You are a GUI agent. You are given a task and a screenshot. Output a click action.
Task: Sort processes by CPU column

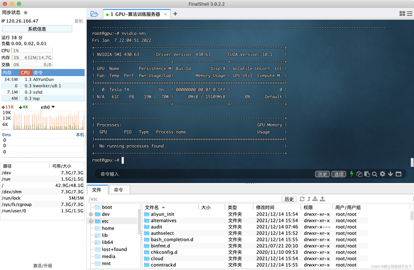click(25, 72)
